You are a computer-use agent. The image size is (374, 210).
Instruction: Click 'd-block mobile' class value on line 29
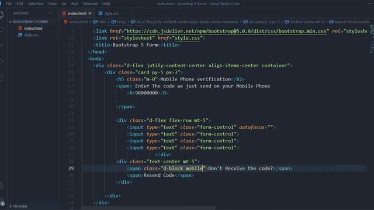[x=183, y=169]
